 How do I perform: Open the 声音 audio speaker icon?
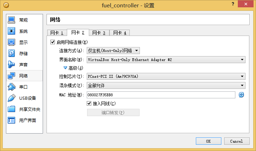[x=12, y=65]
